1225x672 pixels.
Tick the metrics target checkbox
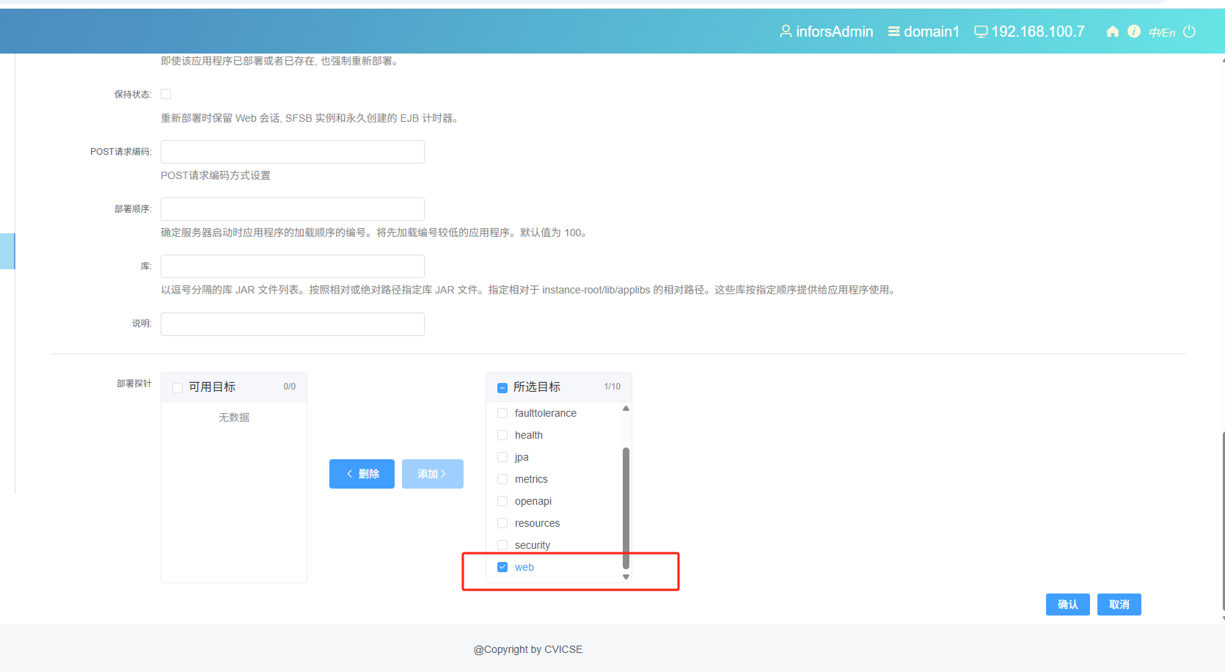[502, 479]
